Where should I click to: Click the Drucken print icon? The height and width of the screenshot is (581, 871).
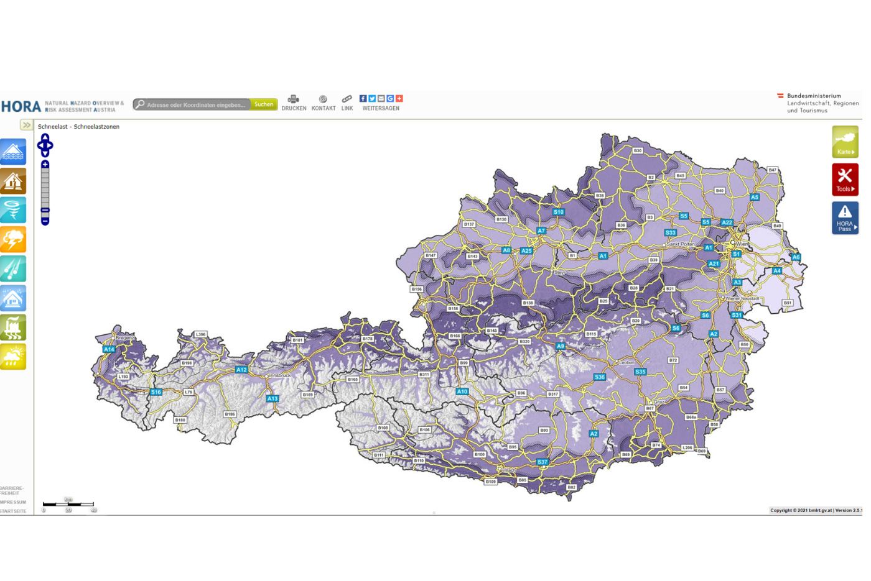[293, 99]
